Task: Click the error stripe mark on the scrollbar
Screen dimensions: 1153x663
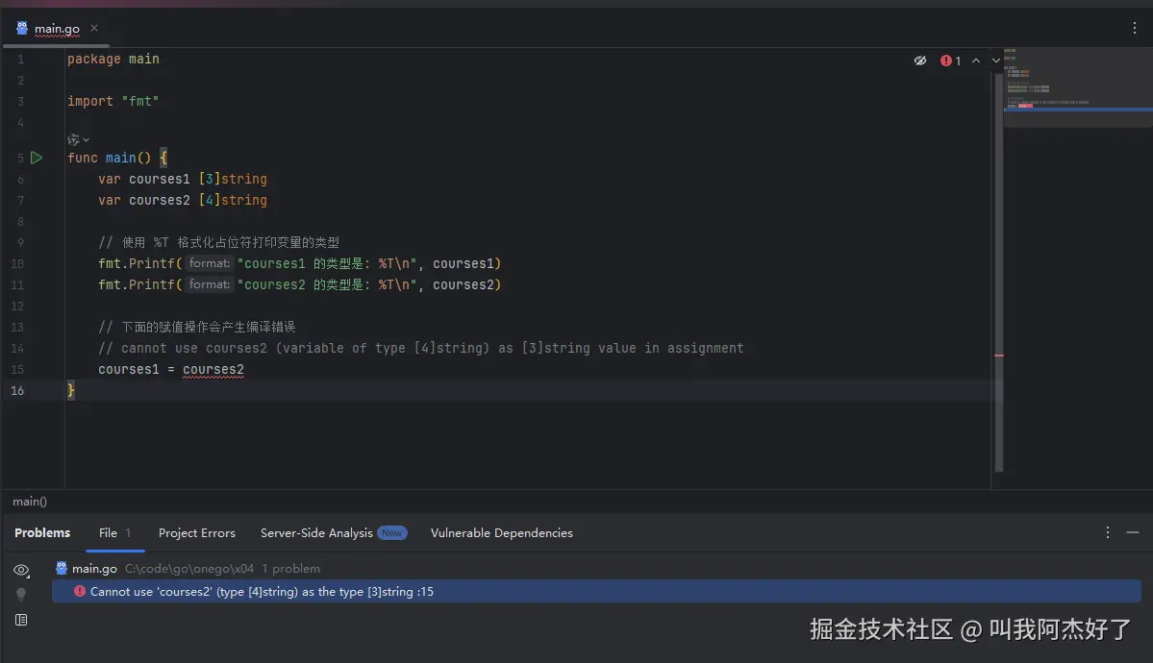Action: point(998,356)
